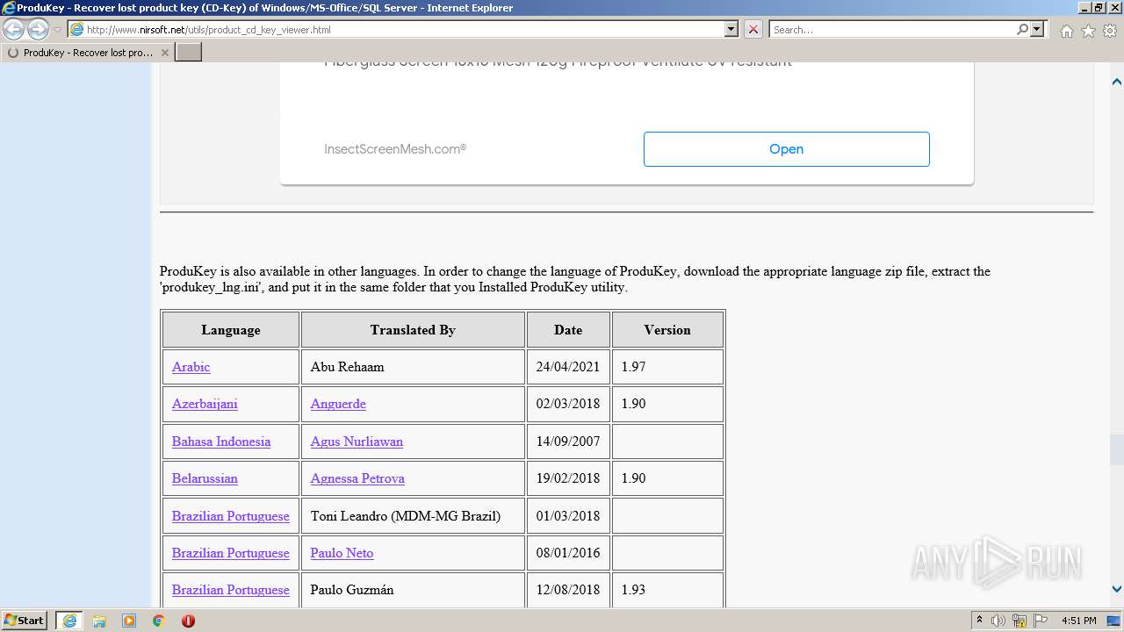Visit translator Agus Nurliawan link
Viewport: 1124px width, 632px height.
coord(357,442)
